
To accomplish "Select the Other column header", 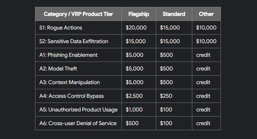I will [206, 14].
